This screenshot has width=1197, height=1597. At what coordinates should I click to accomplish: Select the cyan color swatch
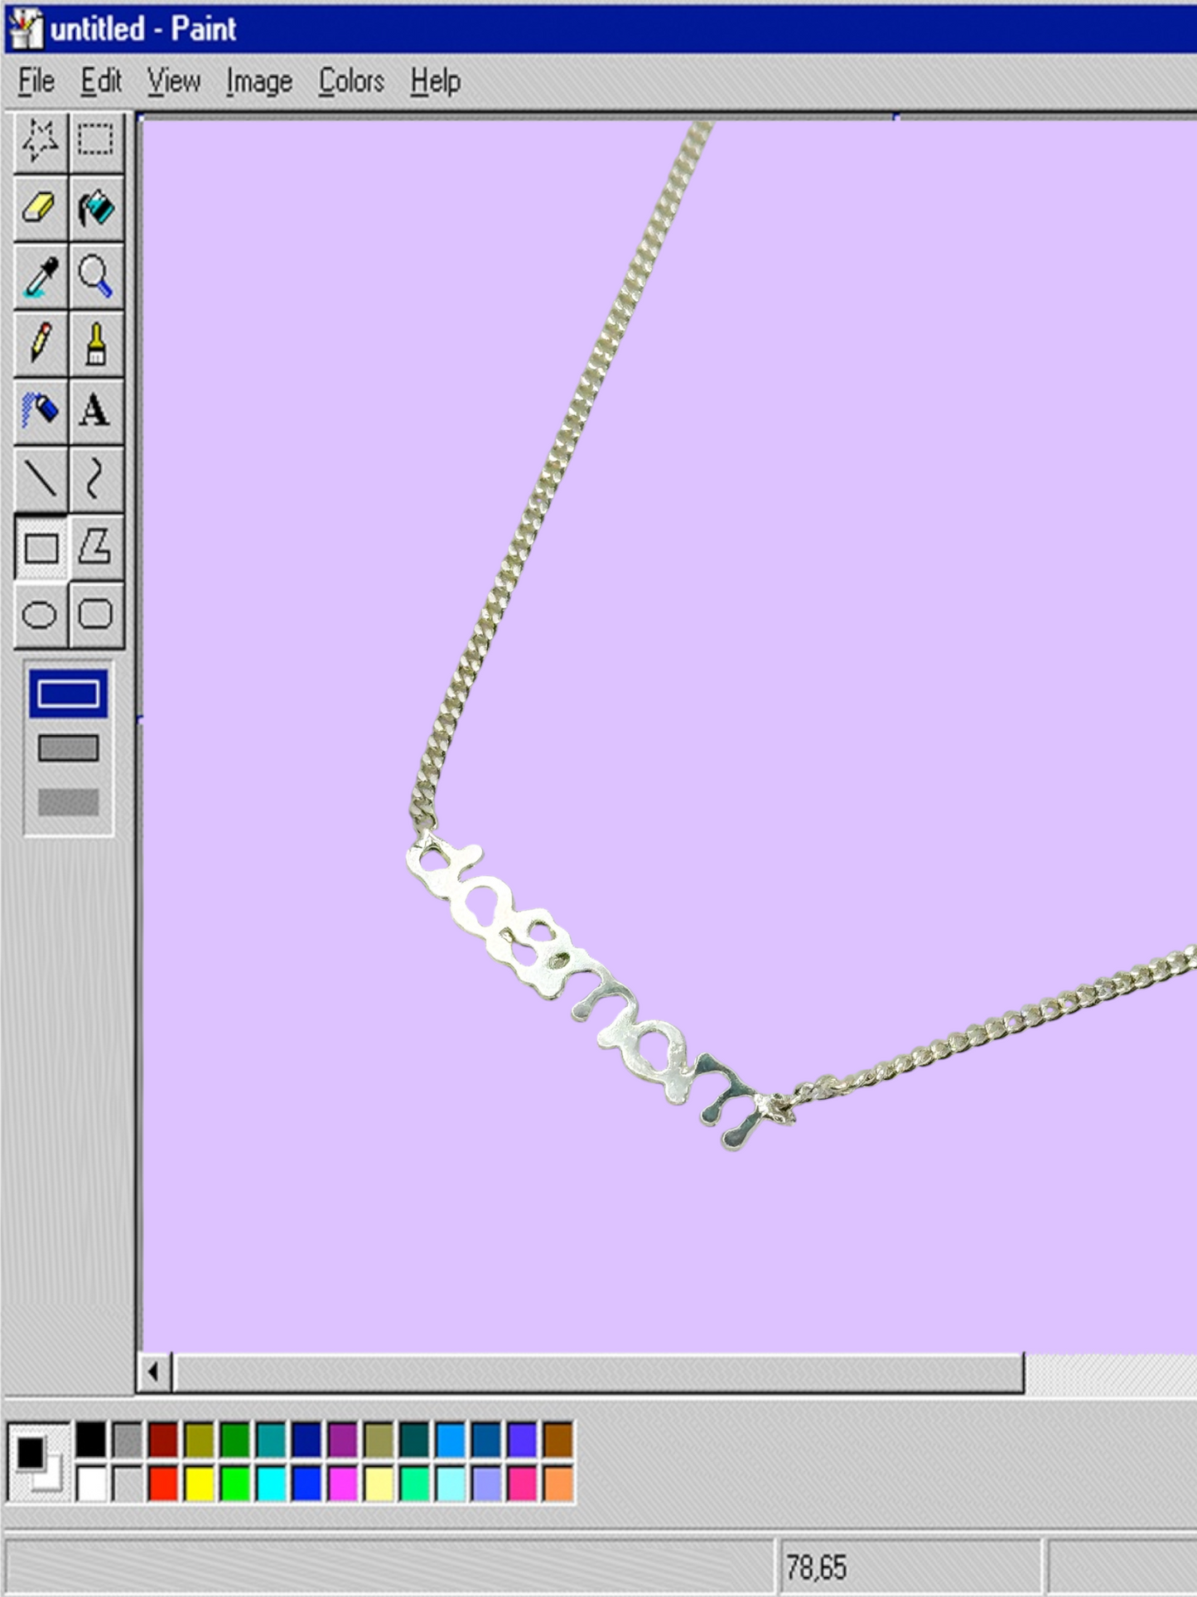(271, 1483)
